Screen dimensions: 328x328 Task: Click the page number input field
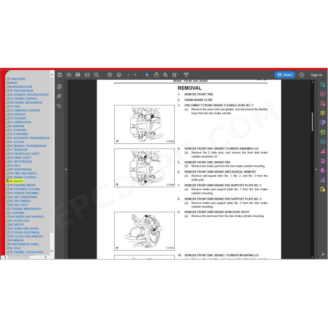click(128, 75)
